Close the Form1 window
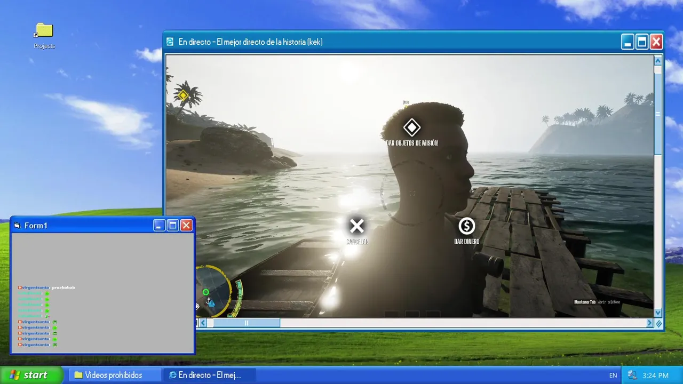The image size is (683, 384). coord(186,226)
